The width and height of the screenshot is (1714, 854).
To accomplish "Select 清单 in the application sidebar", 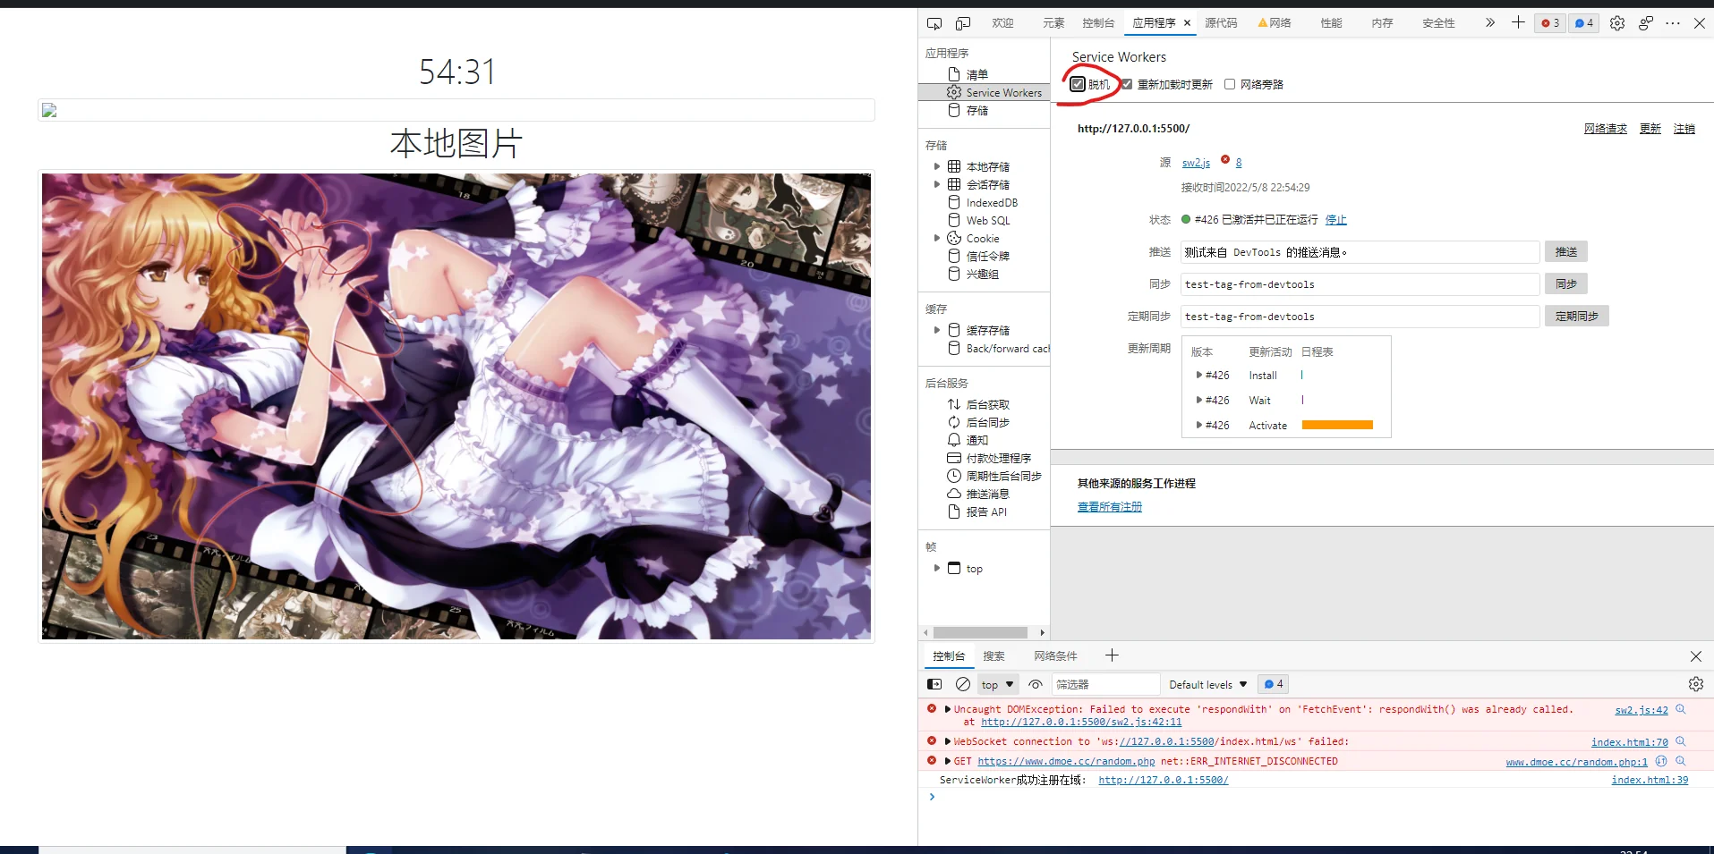I will (x=977, y=74).
